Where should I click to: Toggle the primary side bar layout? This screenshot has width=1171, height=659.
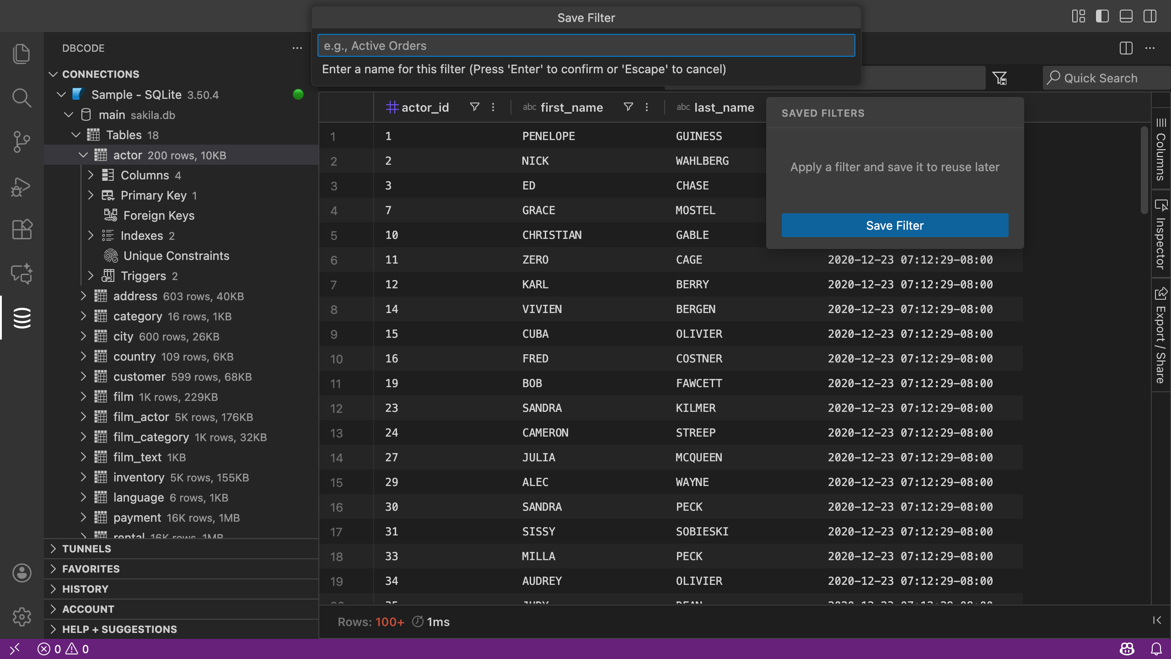1102,16
